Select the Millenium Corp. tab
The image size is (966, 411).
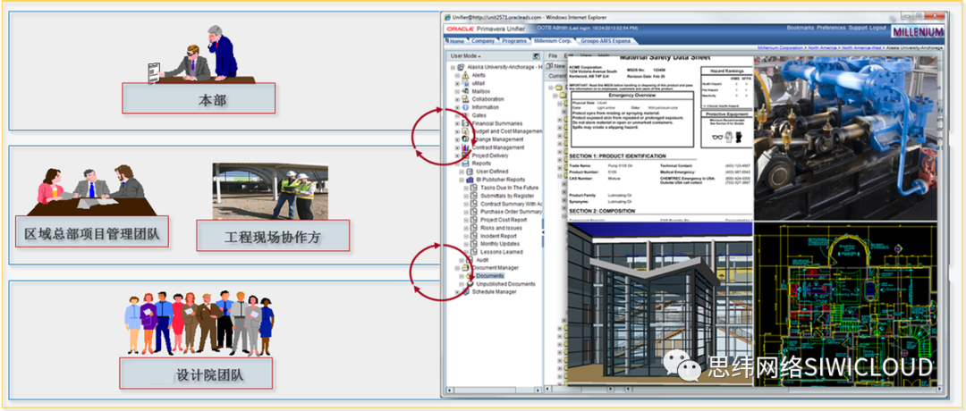click(x=553, y=41)
